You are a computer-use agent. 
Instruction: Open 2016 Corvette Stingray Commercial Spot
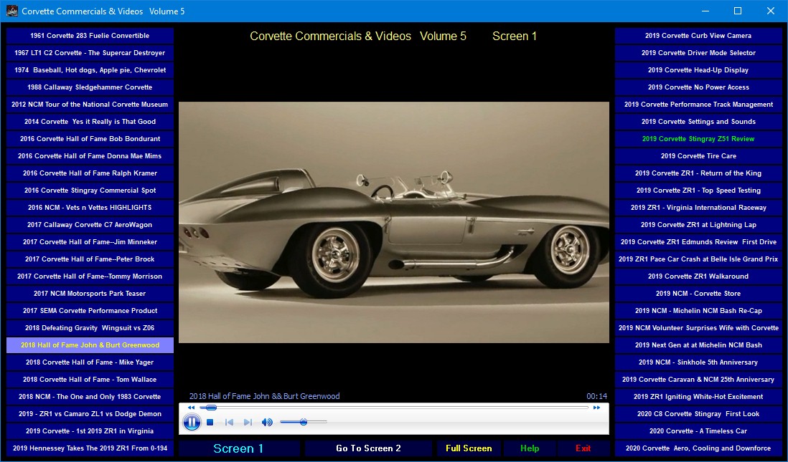tap(90, 190)
